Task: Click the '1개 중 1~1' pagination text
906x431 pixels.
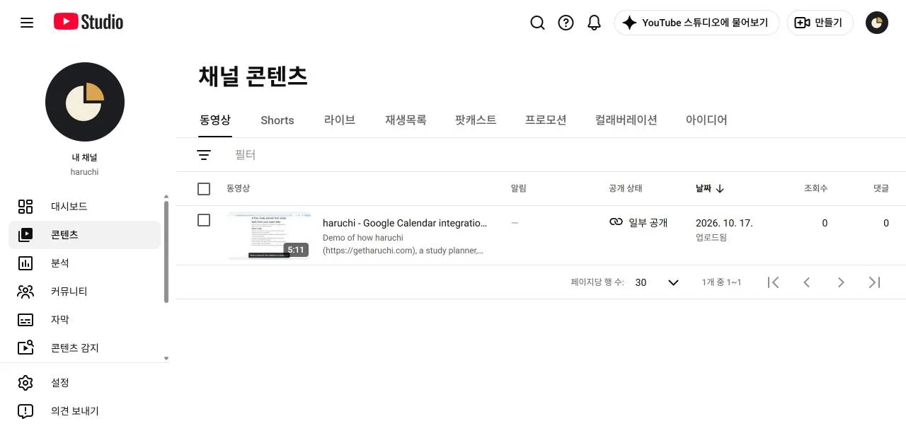Action: (x=721, y=282)
